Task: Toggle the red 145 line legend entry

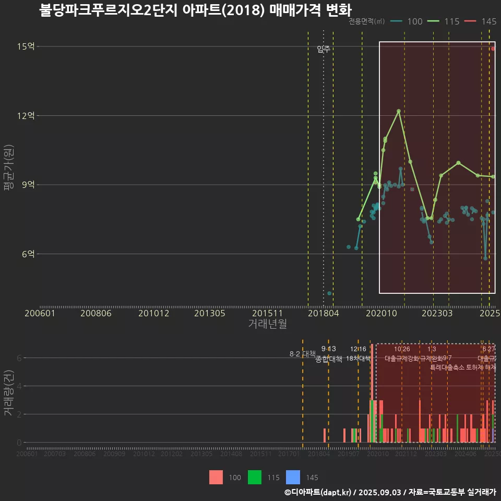Action: click(x=480, y=21)
